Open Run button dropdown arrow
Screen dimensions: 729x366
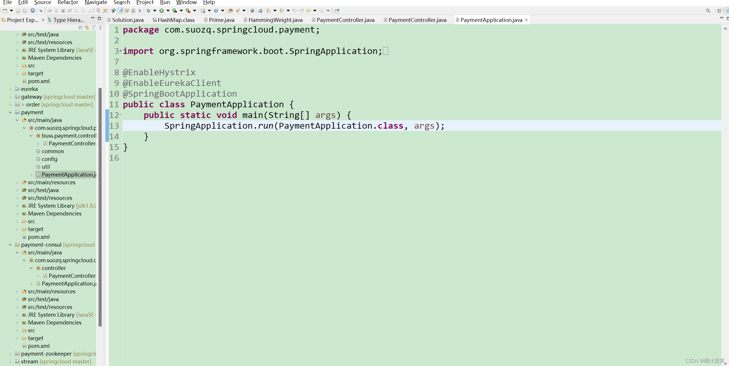pos(168,11)
